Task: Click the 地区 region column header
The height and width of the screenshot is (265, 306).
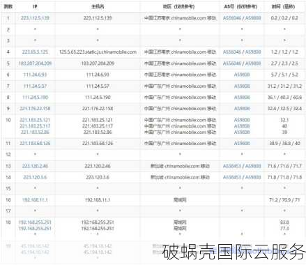Action: coord(178,6)
